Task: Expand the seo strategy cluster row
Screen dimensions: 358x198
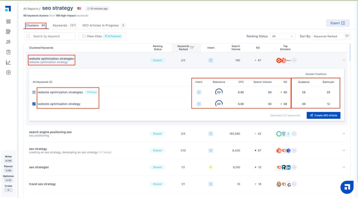Action: (344, 150)
